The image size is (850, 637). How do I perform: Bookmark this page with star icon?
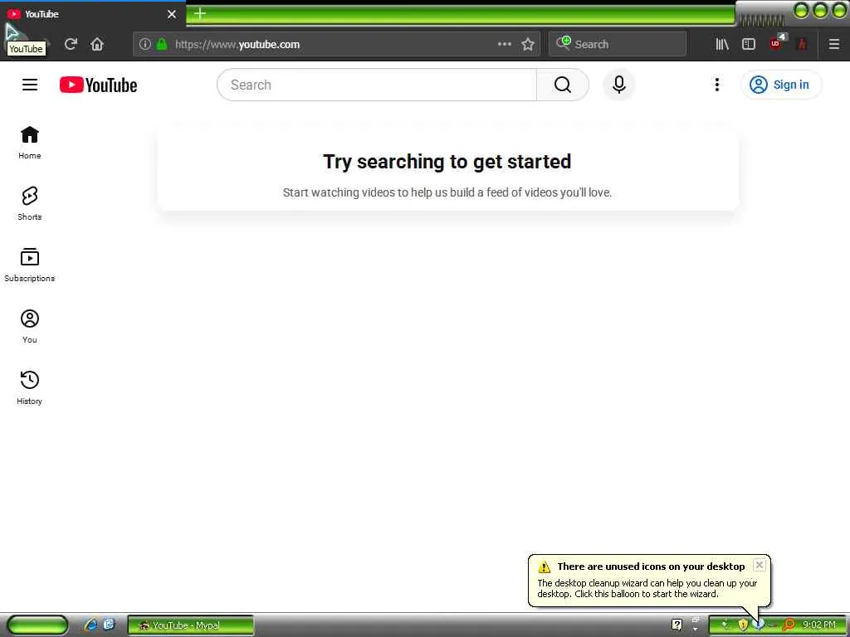[x=528, y=44]
